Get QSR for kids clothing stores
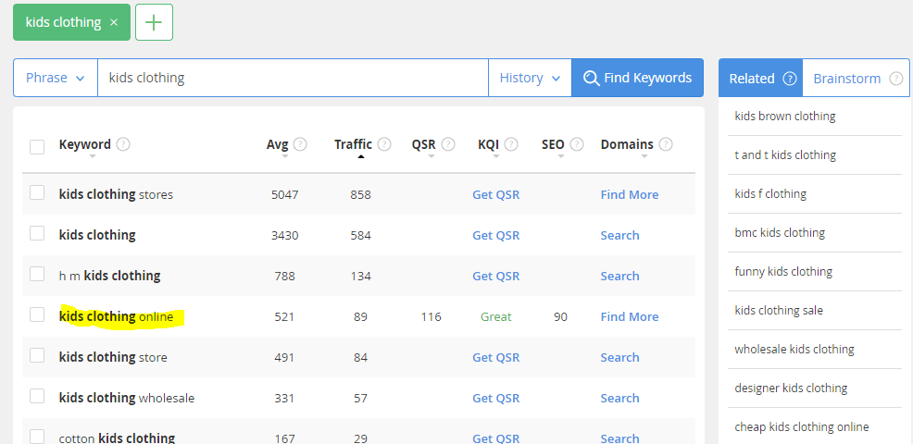913x444 pixels. point(495,194)
